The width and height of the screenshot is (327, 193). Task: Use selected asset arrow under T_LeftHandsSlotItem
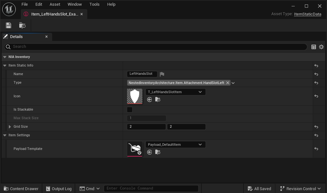(149, 99)
